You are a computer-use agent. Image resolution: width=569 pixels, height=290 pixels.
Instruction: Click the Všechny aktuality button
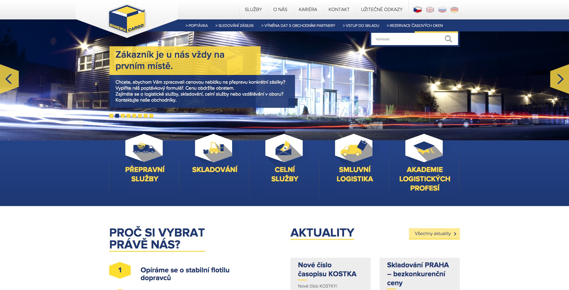pyautogui.click(x=434, y=234)
